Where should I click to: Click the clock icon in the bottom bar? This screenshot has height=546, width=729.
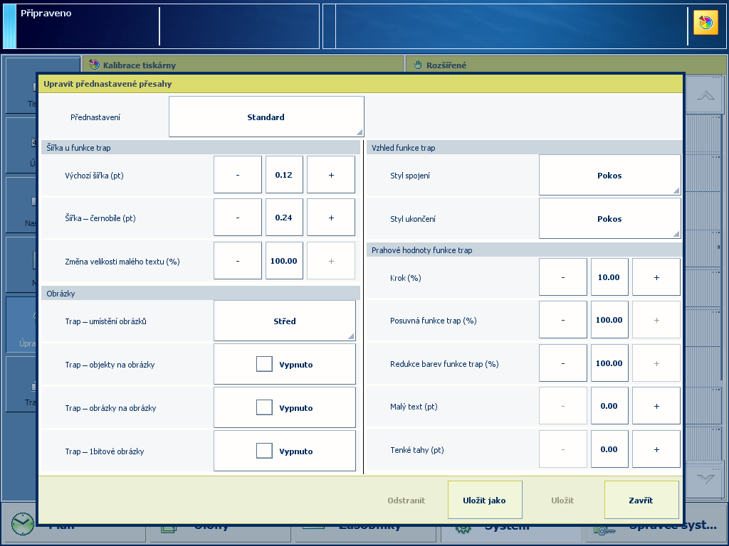click(x=22, y=524)
